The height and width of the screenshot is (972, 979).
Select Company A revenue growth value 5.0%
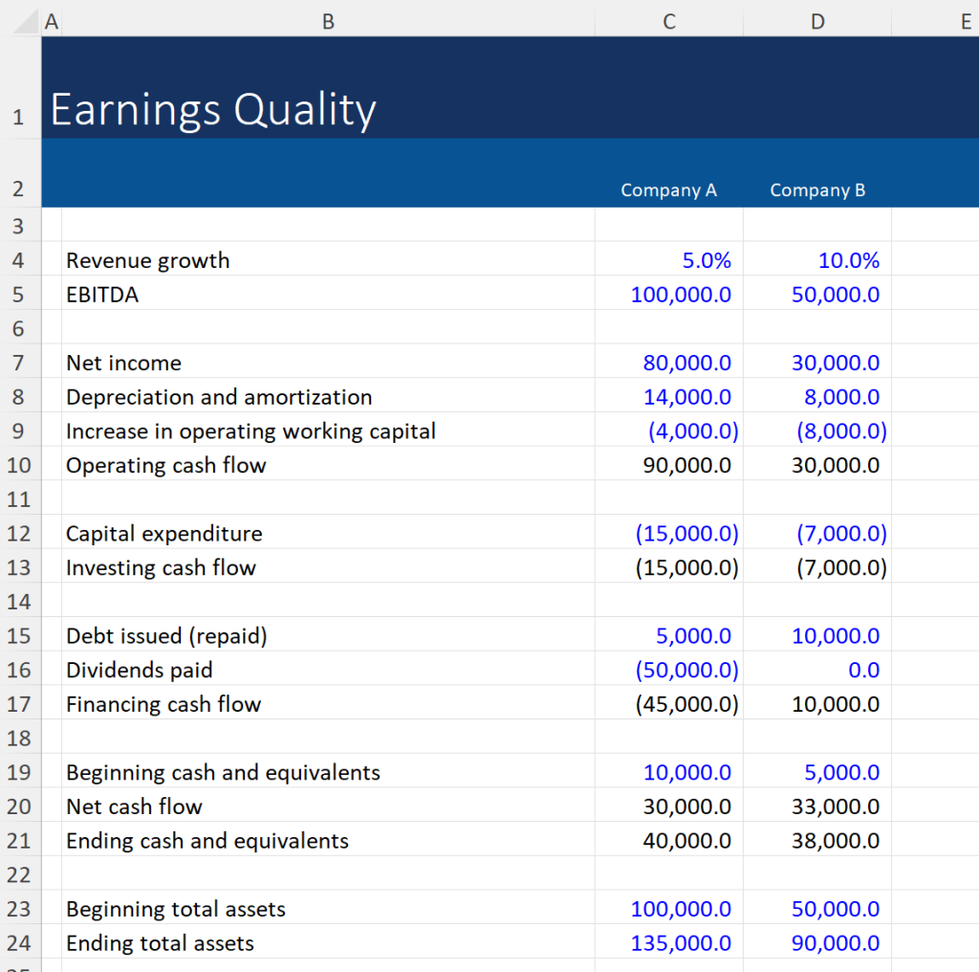[668, 260]
